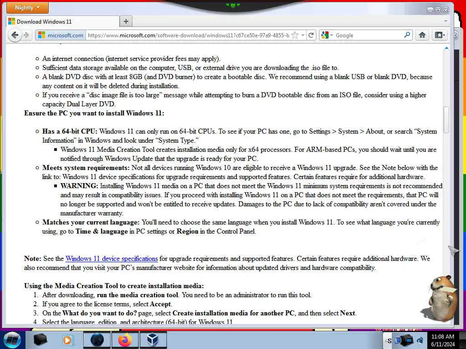Maximize the Nightly browser window
Image resolution: width=466 pixels, height=349 pixels.
point(438,10)
